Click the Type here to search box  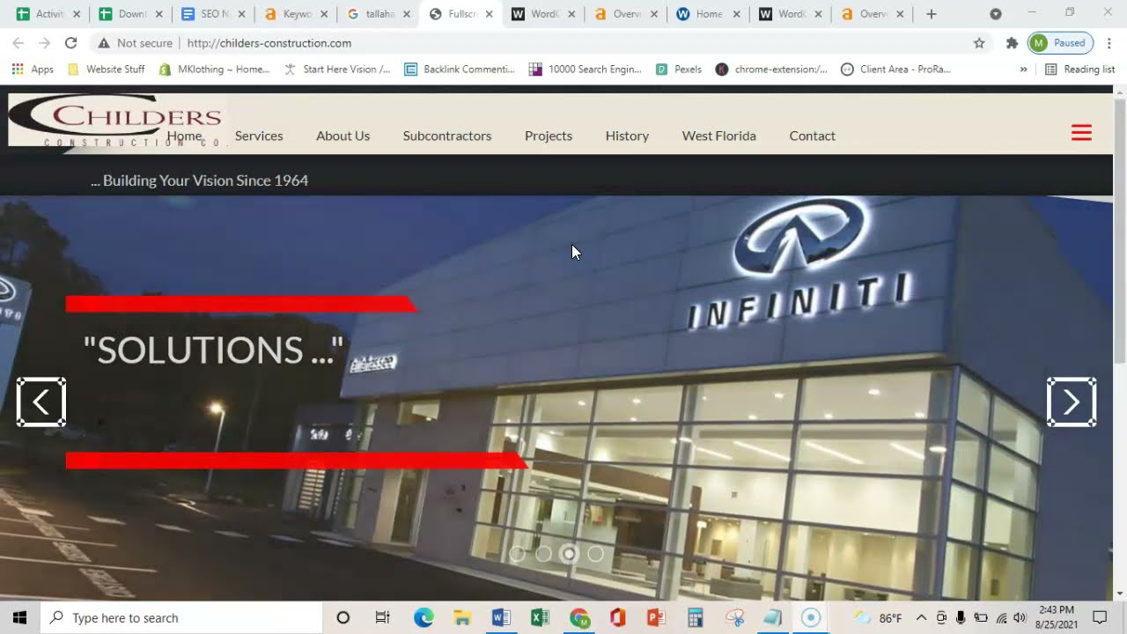(181, 618)
